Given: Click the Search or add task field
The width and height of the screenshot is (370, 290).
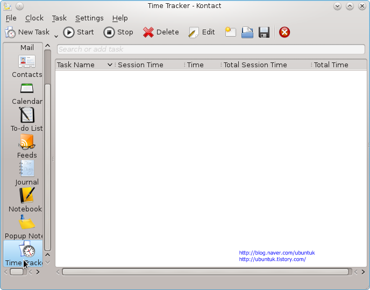Looking at the screenshot, I should (x=211, y=49).
